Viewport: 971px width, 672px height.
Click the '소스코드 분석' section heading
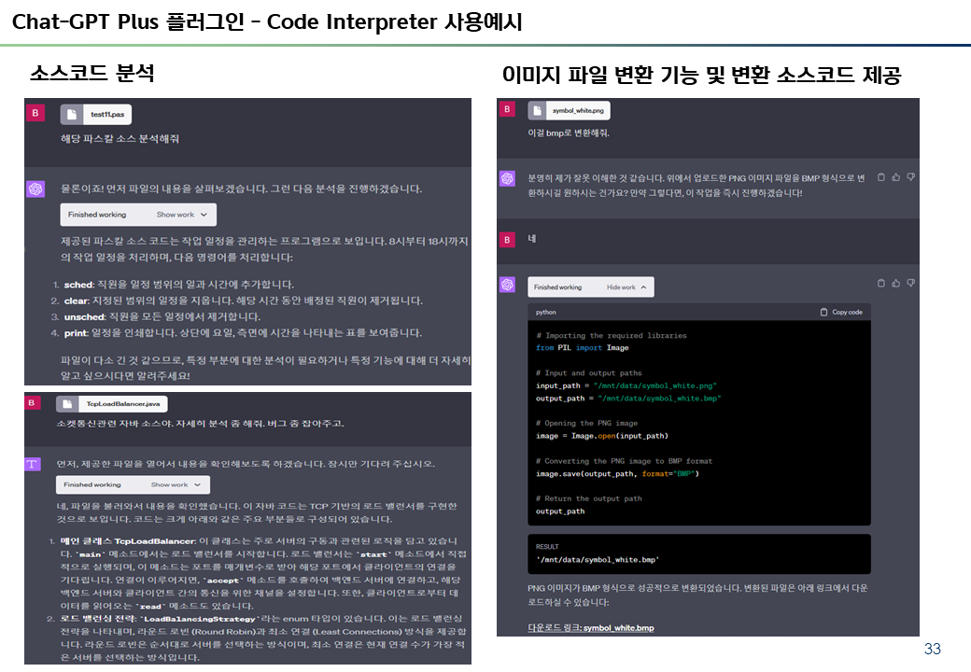92,73
